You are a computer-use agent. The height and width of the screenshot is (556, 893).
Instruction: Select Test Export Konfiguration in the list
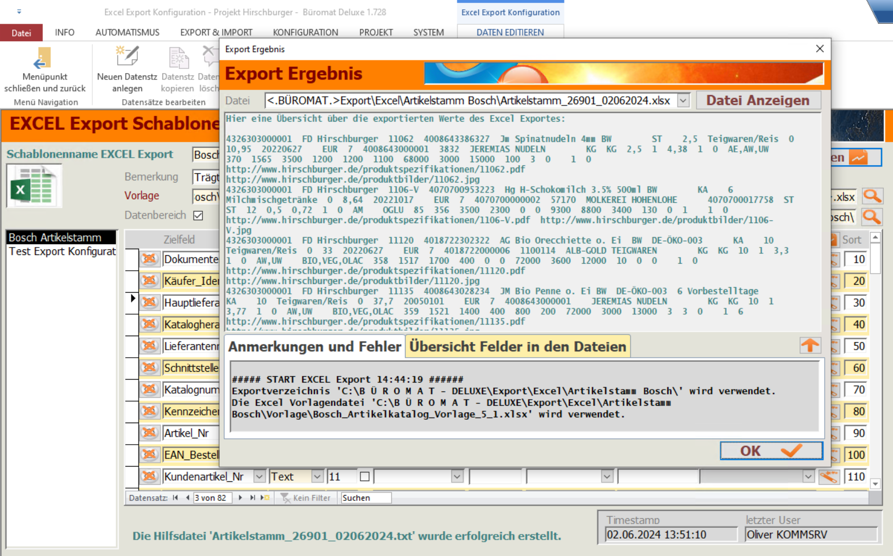(62, 252)
